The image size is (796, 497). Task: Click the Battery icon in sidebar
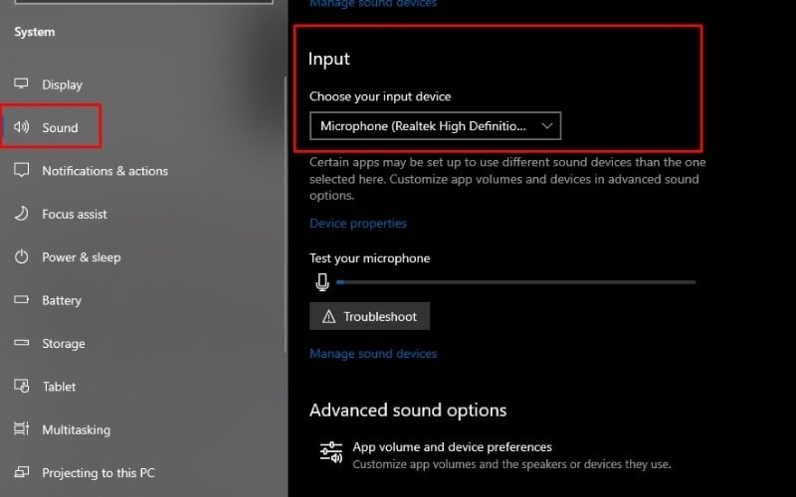(x=21, y=300)
